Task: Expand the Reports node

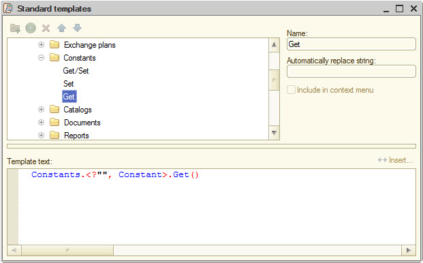Action: tap(41, 135)
